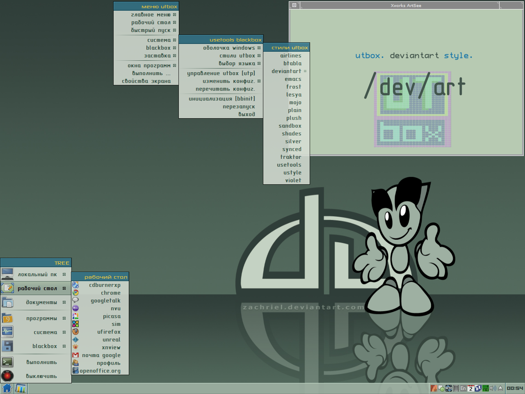
Task: Click the red HAL eye выключить icon
Action: pos(7,376)
